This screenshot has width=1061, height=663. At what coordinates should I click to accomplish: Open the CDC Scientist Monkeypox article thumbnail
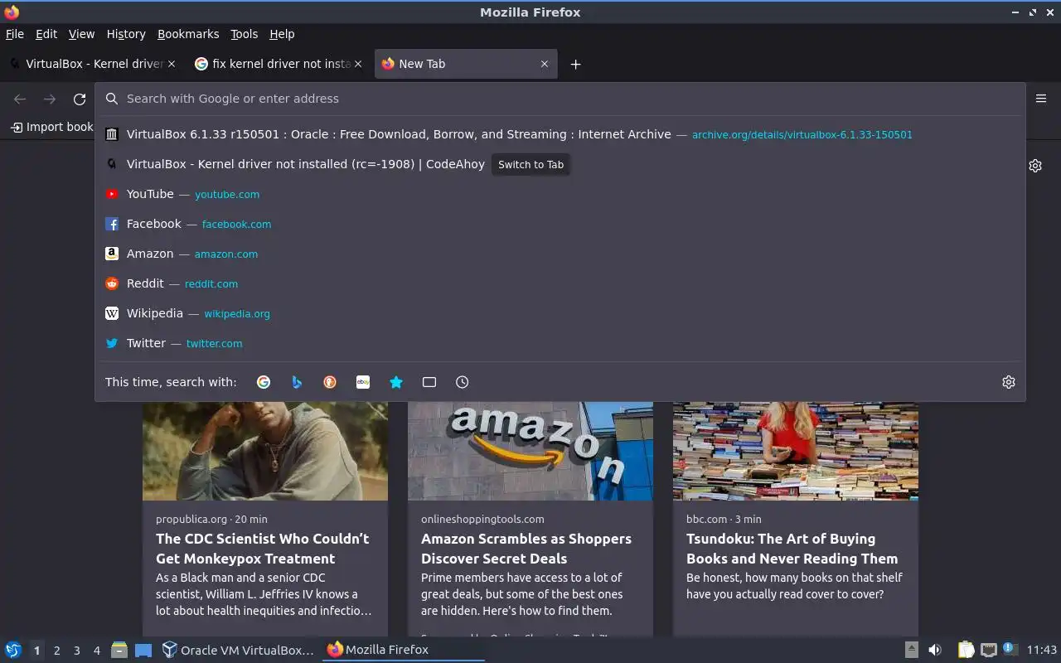[265, 451]
